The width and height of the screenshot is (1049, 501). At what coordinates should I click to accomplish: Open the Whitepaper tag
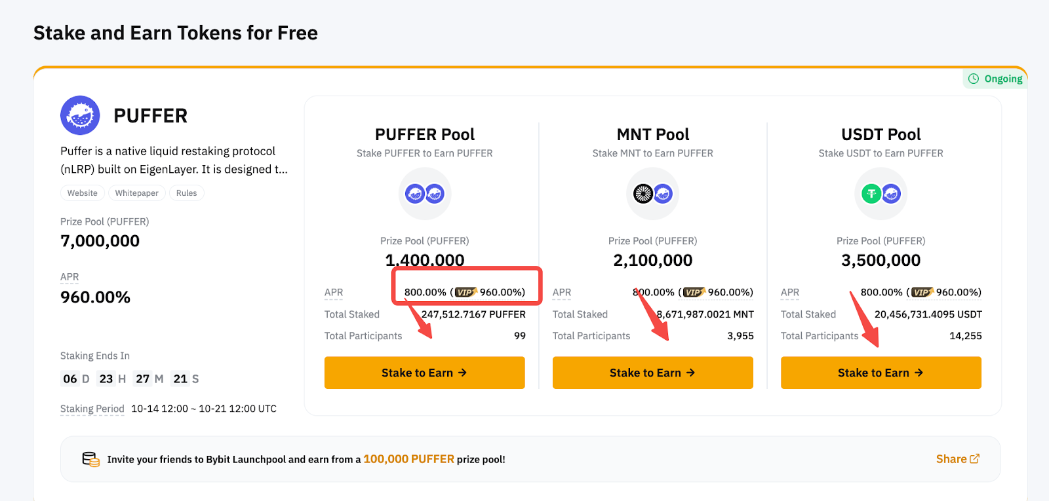pyautogui.click(x=136, y=193)
